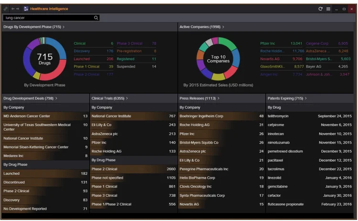Select Novartis AG 9,706 legend entry
This screenshot has width=358, height=221.
pos(281,59)
